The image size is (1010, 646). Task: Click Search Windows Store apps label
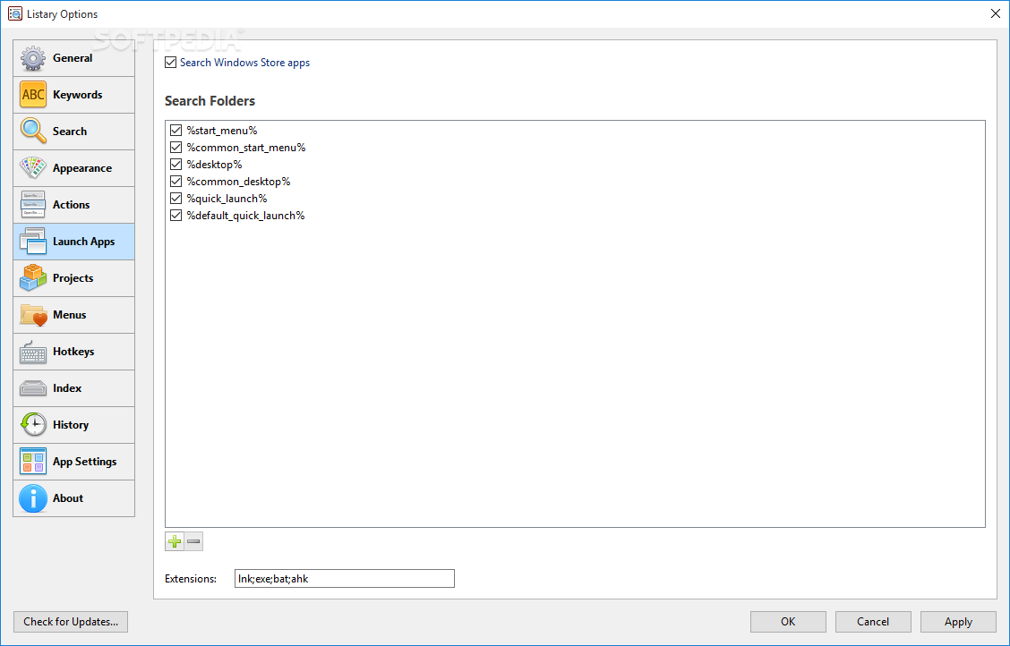point(244,63)
